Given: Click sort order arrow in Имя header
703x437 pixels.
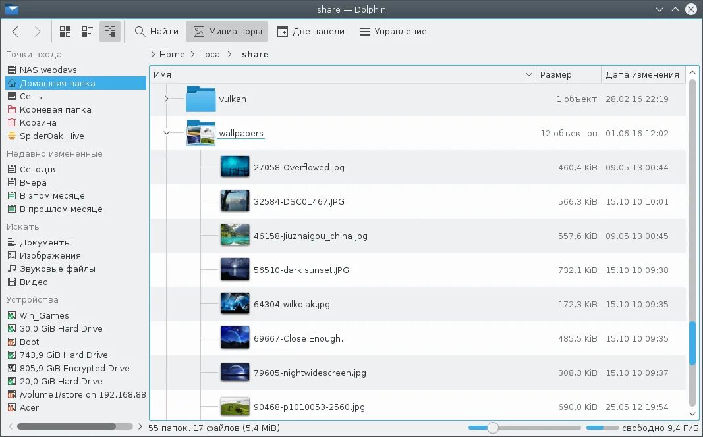Looking at the screenshot, I should [528, 75].
